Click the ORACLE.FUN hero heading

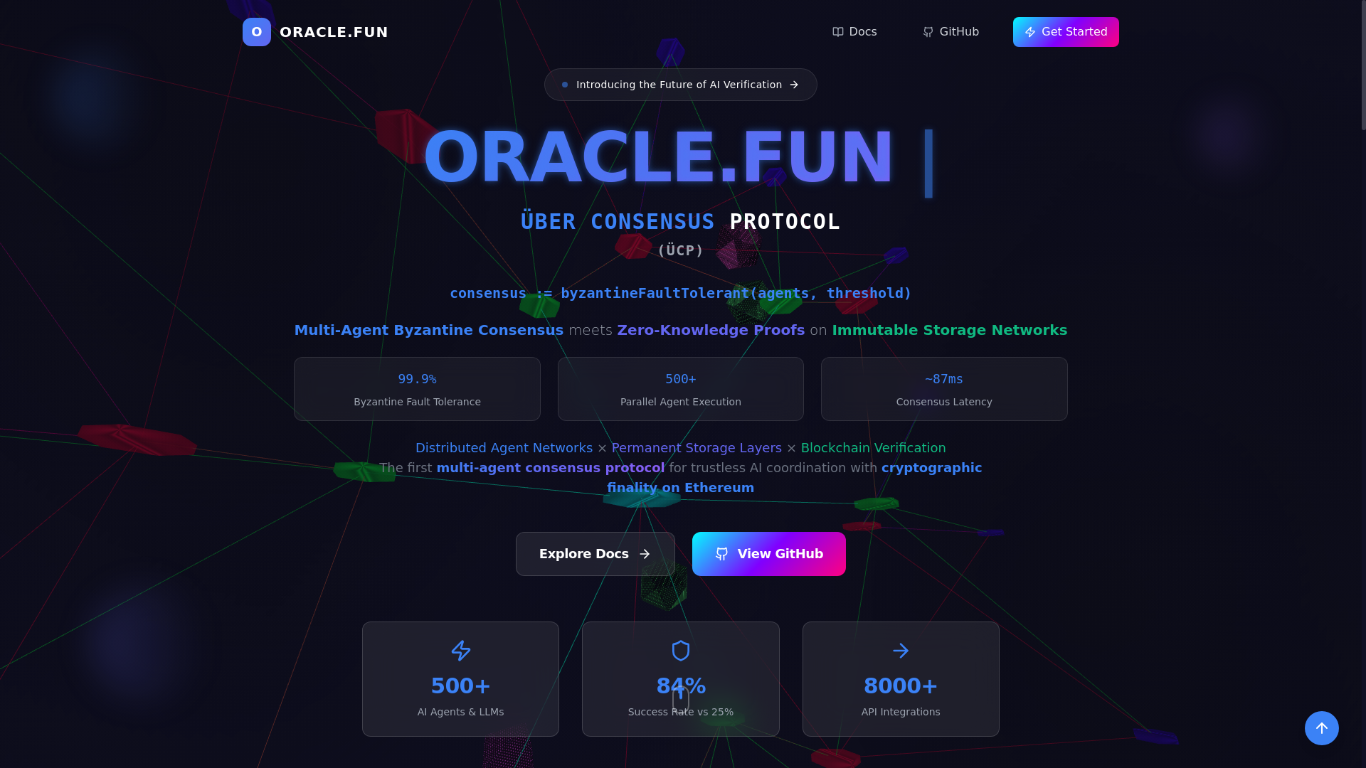coord(659,158)
